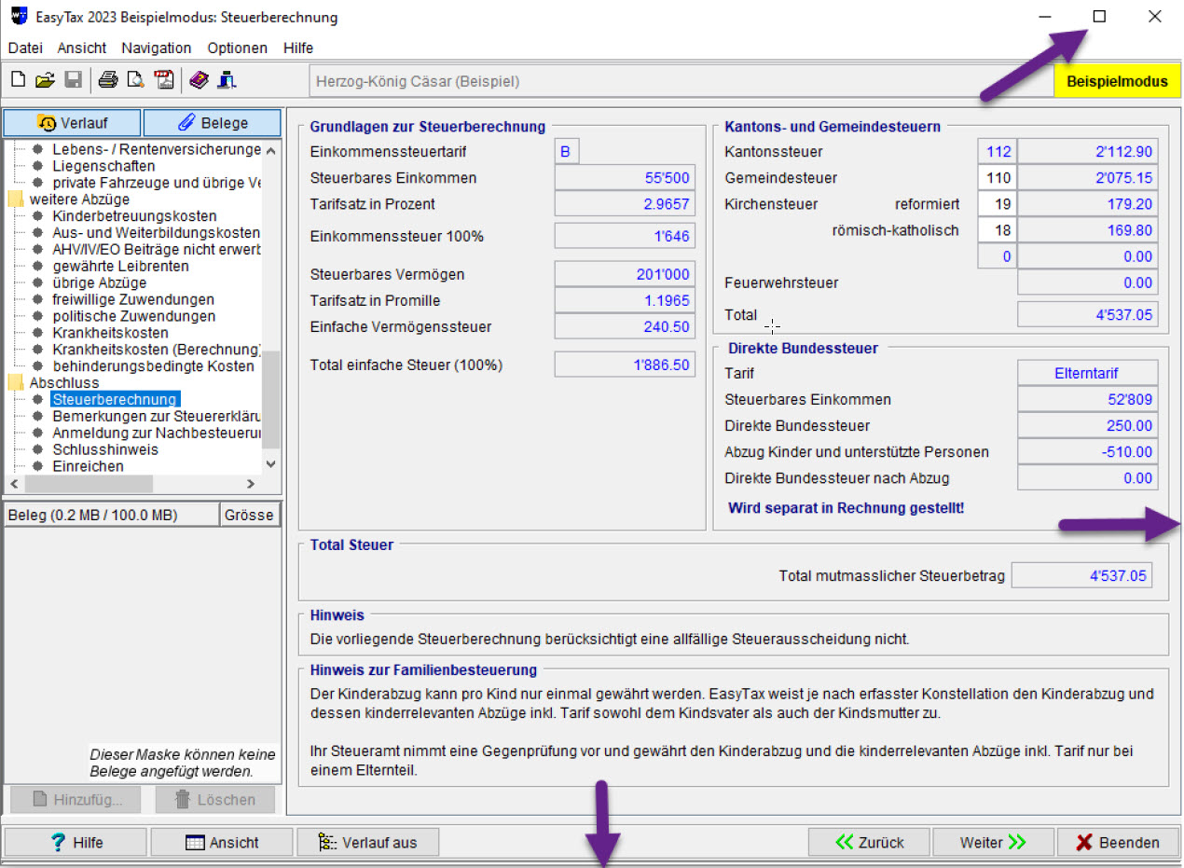Click the greyed-out save diskette icon
This screenshot has width=1184, height=868.
[x=73, y=81]
